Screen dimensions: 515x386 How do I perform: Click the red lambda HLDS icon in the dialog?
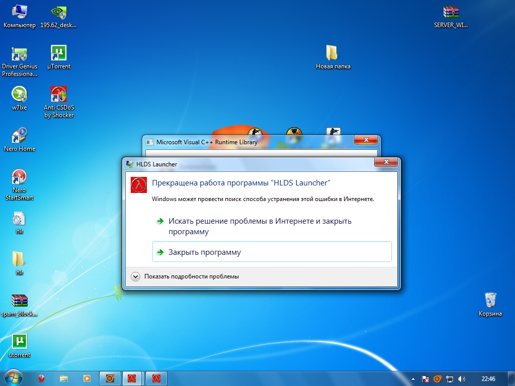[139, 185]
